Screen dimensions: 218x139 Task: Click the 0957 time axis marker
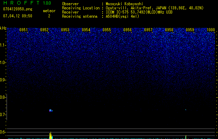point(148,30)
